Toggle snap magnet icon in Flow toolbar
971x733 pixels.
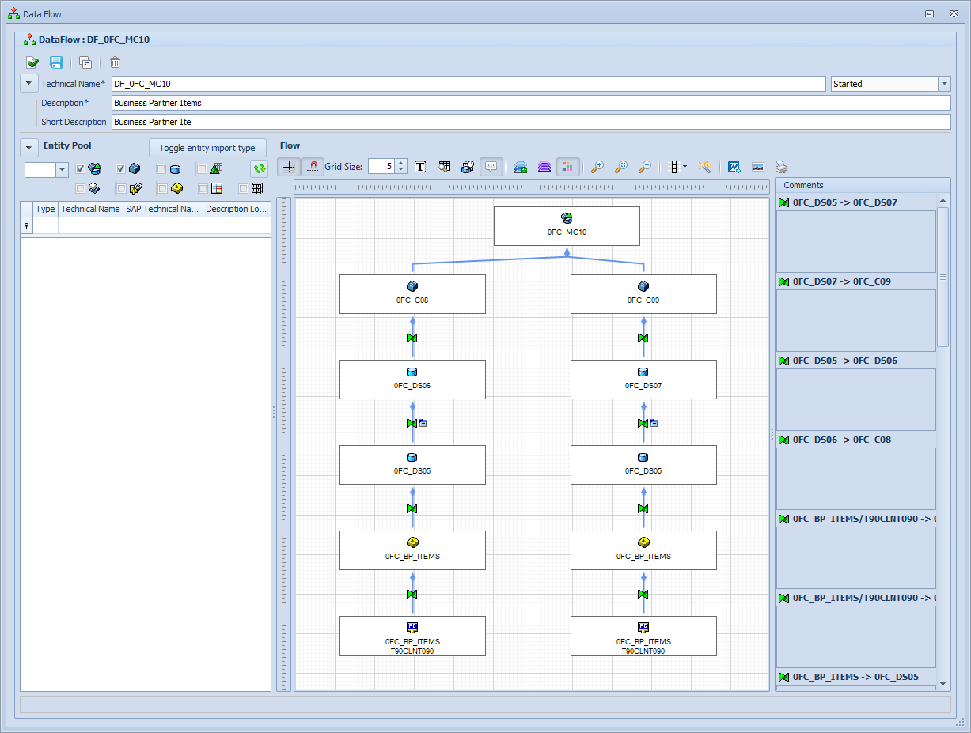pos(313,167)
